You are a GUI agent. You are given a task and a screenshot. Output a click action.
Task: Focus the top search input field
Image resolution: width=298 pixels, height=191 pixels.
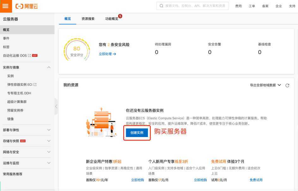click(192, 6)
